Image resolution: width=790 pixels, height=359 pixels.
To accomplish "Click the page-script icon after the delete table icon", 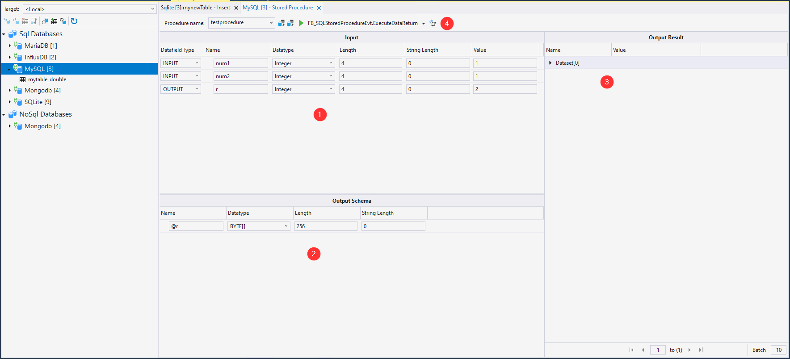I will [x=34, y=21].
